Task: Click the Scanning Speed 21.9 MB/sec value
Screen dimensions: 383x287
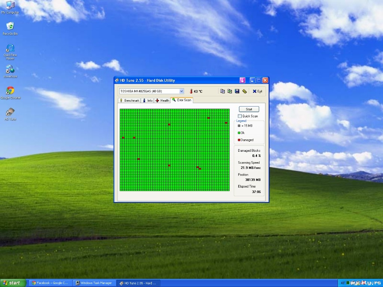Action: (x=251, y=168)
